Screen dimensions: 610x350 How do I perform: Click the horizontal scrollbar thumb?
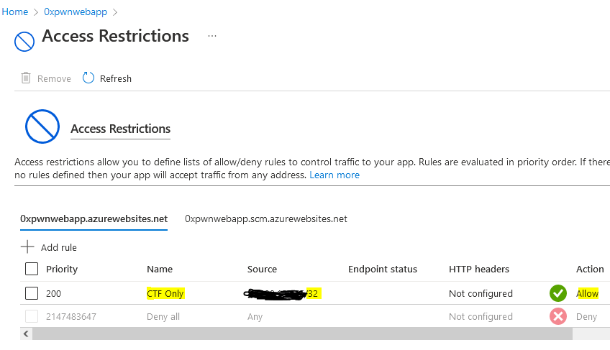302,334
